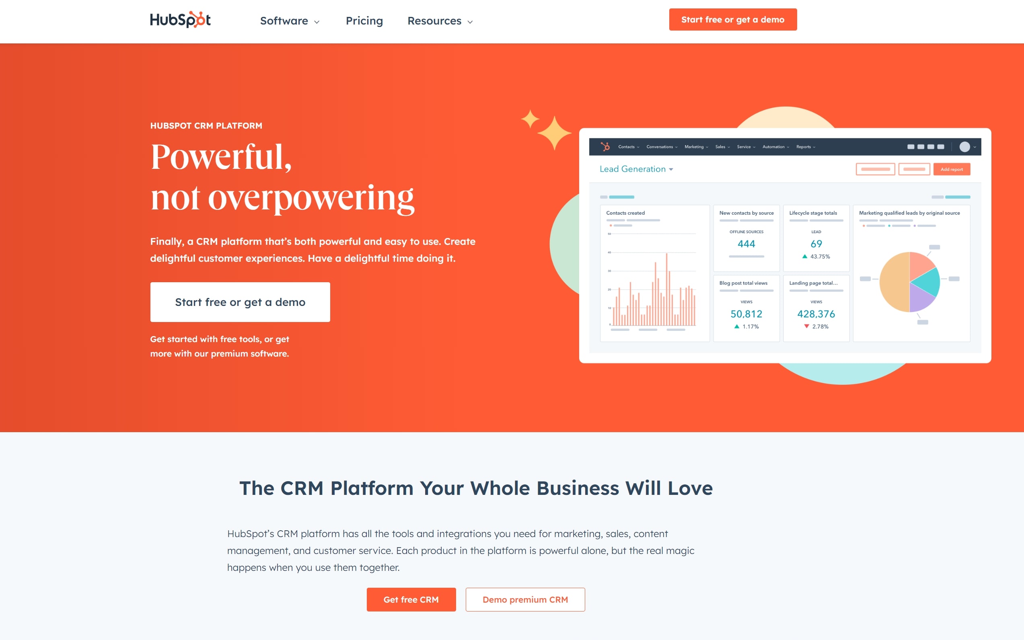The height and width of the screenshot is (640, 1024).
Task: Click the Get free CRM button
Action: pyautogui.click(x=411, y=599)
